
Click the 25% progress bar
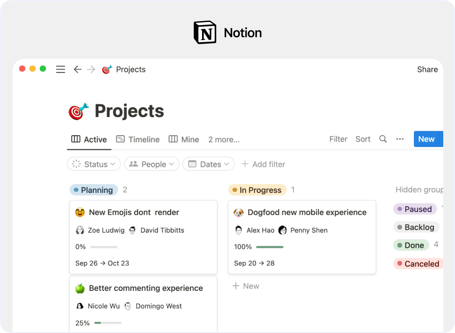108,323
